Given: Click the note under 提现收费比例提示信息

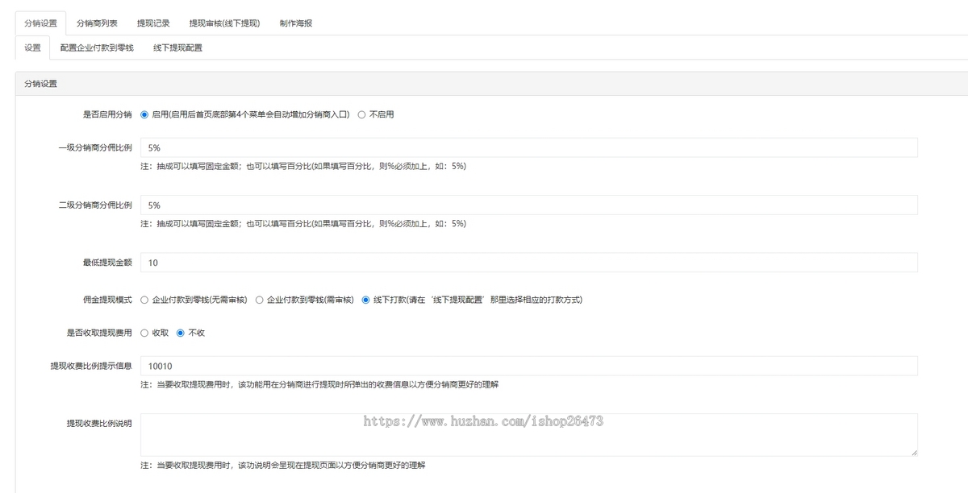Looking at the screenshot, I should click(x=319, y=384).
